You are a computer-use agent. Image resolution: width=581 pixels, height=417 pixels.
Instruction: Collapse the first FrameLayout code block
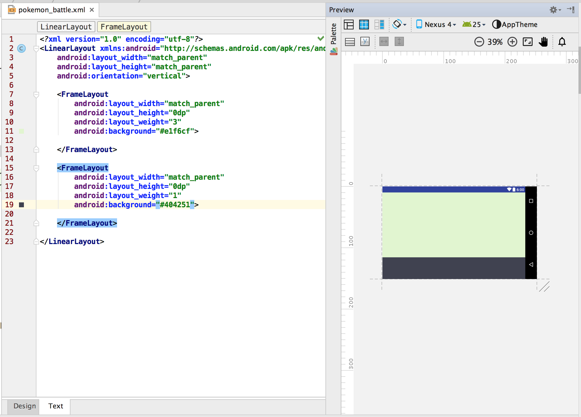(x=36, y=95)
